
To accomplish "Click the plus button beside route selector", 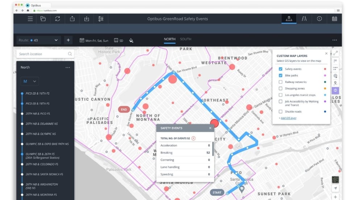I will [68, 40].
